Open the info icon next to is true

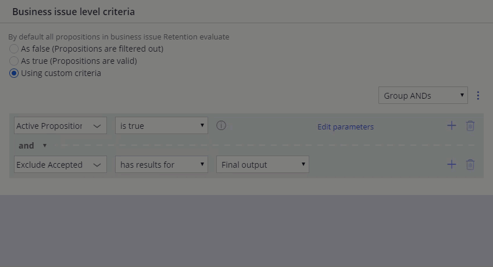coord(221,125)
